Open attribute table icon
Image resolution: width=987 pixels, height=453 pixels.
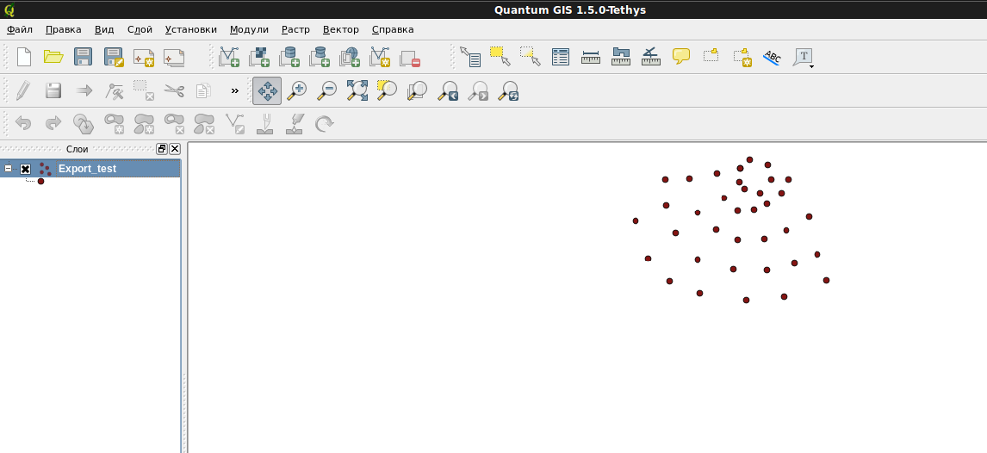[560, 57]
